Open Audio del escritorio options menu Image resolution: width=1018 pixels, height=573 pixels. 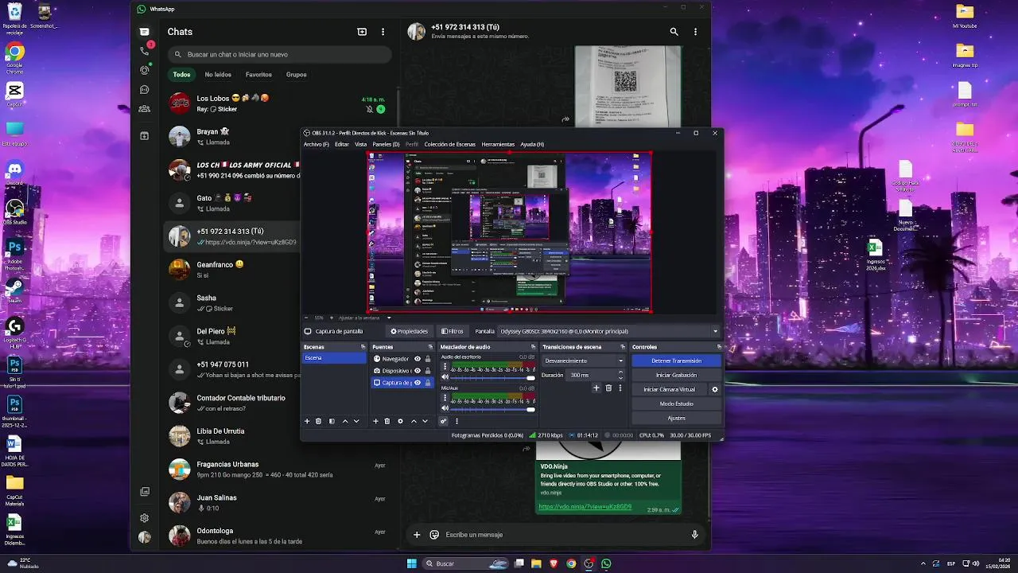pyautogui.click(x=445, y=367)
